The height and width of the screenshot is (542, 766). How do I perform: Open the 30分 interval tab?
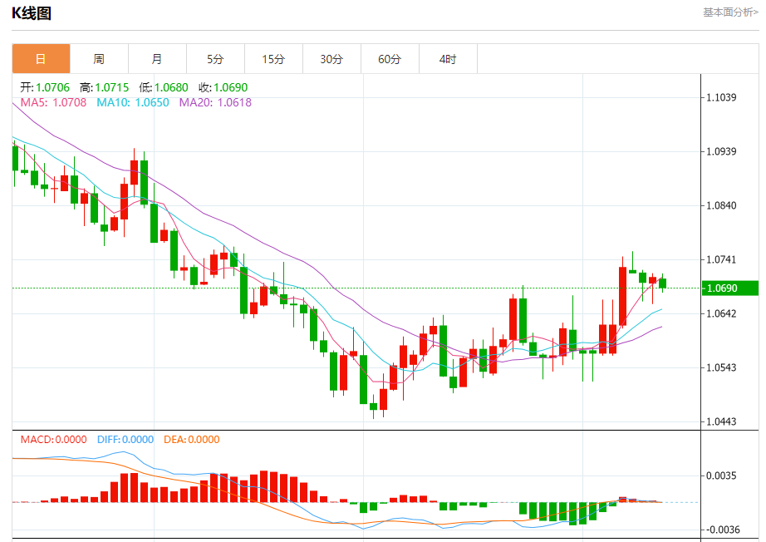point(331,59)
